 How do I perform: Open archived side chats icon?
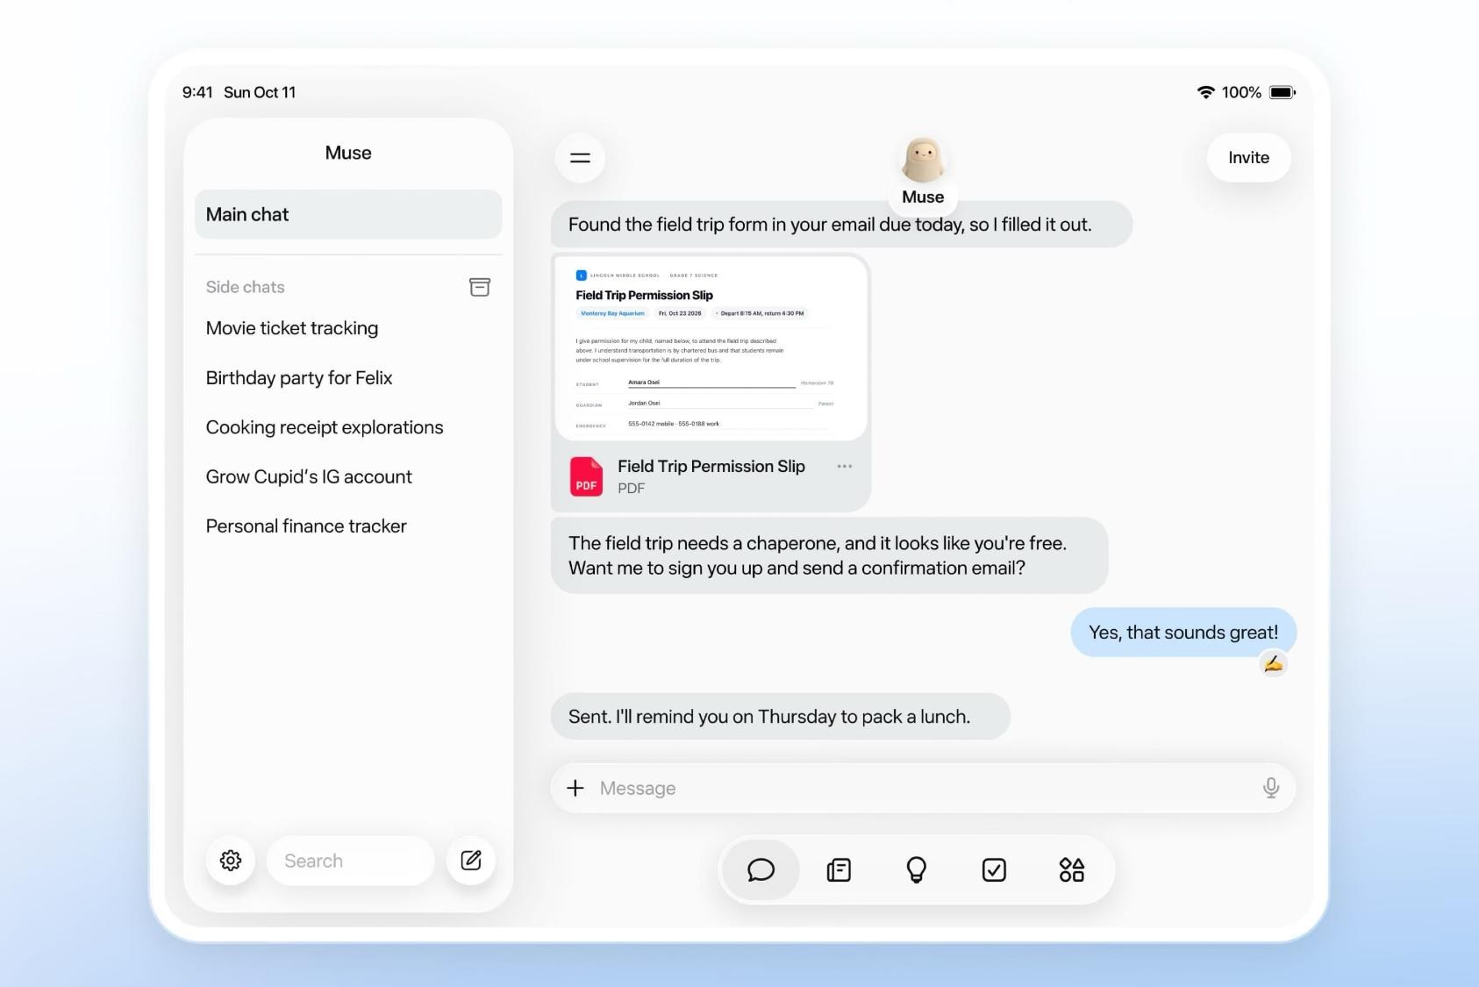point(480,287)
